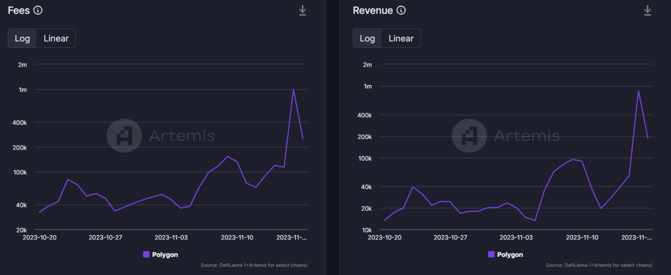The image size is (671, 275).
Task: Click the info icon next to Revenue
Action: pyautogui.click(x=401, y=10)
